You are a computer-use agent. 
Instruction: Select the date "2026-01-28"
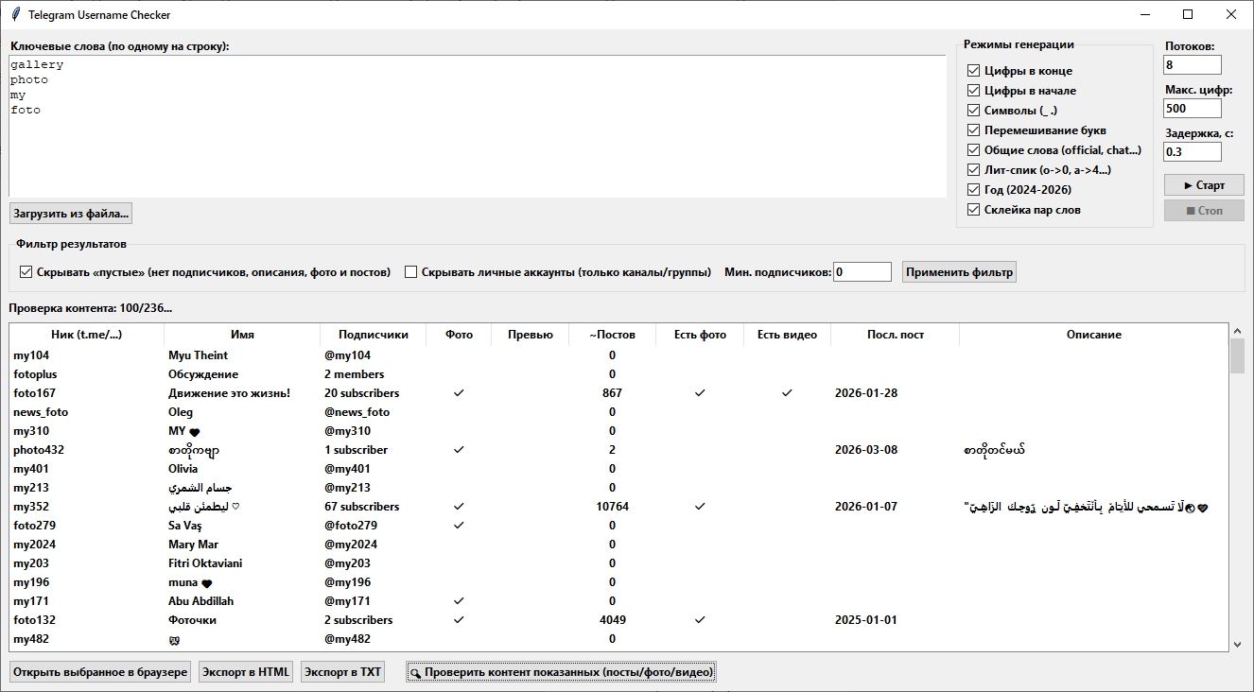pyautogui.click(x=866, y=393)
